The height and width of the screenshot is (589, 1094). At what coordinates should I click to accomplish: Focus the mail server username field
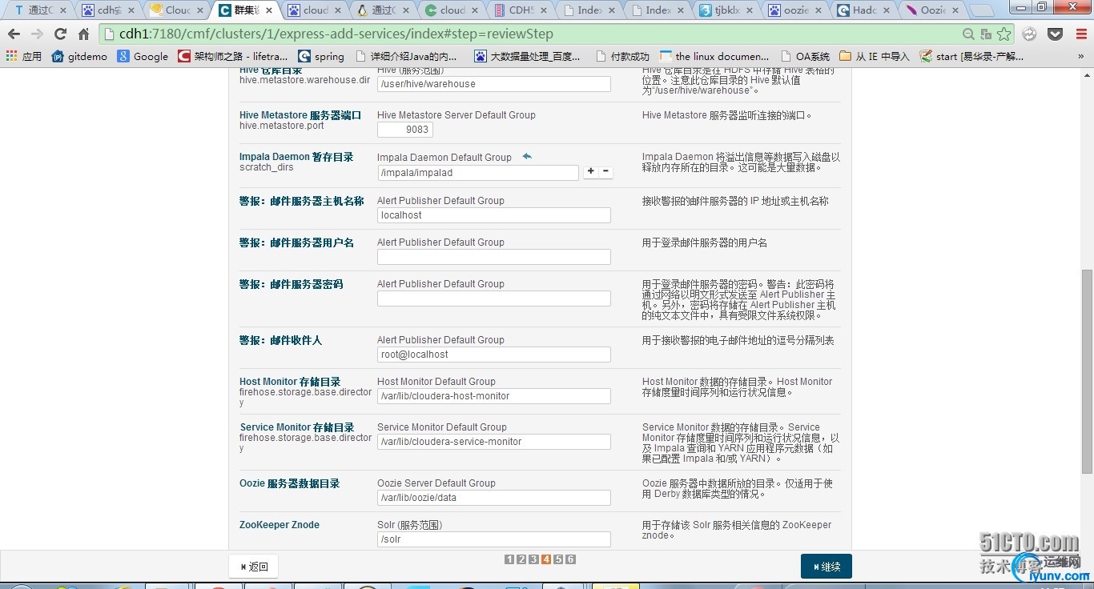[494, 257]
